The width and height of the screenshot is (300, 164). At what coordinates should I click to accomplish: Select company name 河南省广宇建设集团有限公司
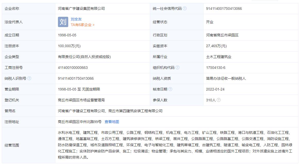point(81,9)
